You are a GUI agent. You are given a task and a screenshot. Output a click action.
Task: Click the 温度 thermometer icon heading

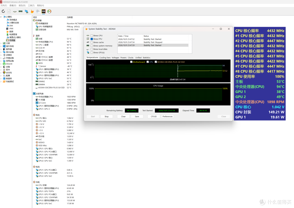pos(34,36)
